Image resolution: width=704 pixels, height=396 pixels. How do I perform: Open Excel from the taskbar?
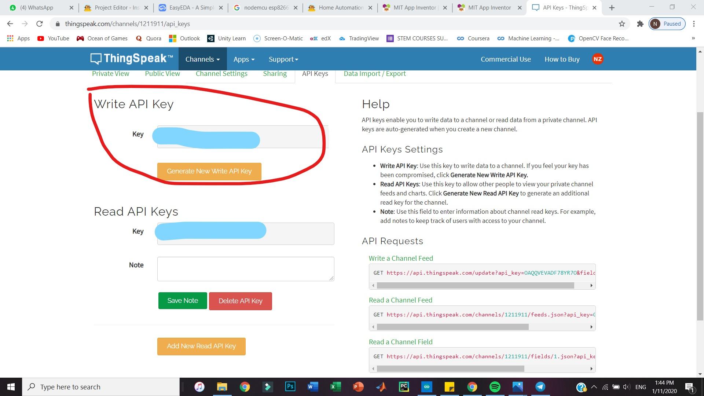335,387
